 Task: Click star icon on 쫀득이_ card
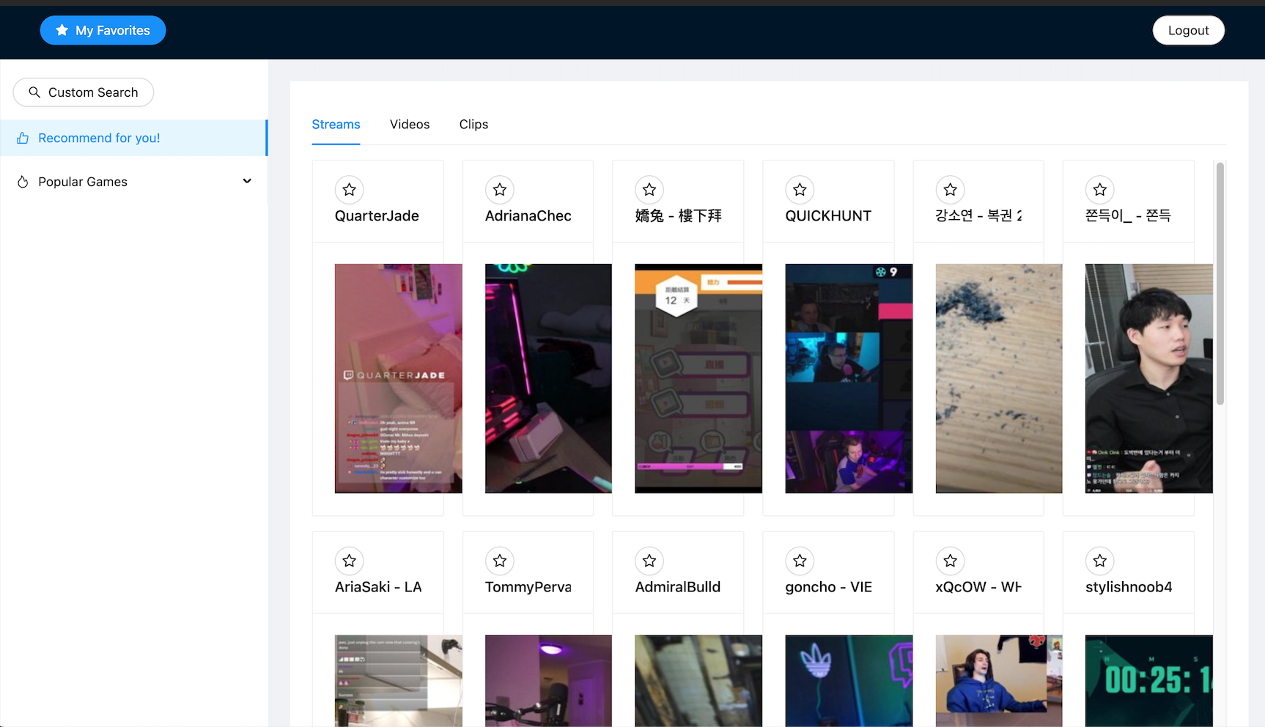point(1099,190)
